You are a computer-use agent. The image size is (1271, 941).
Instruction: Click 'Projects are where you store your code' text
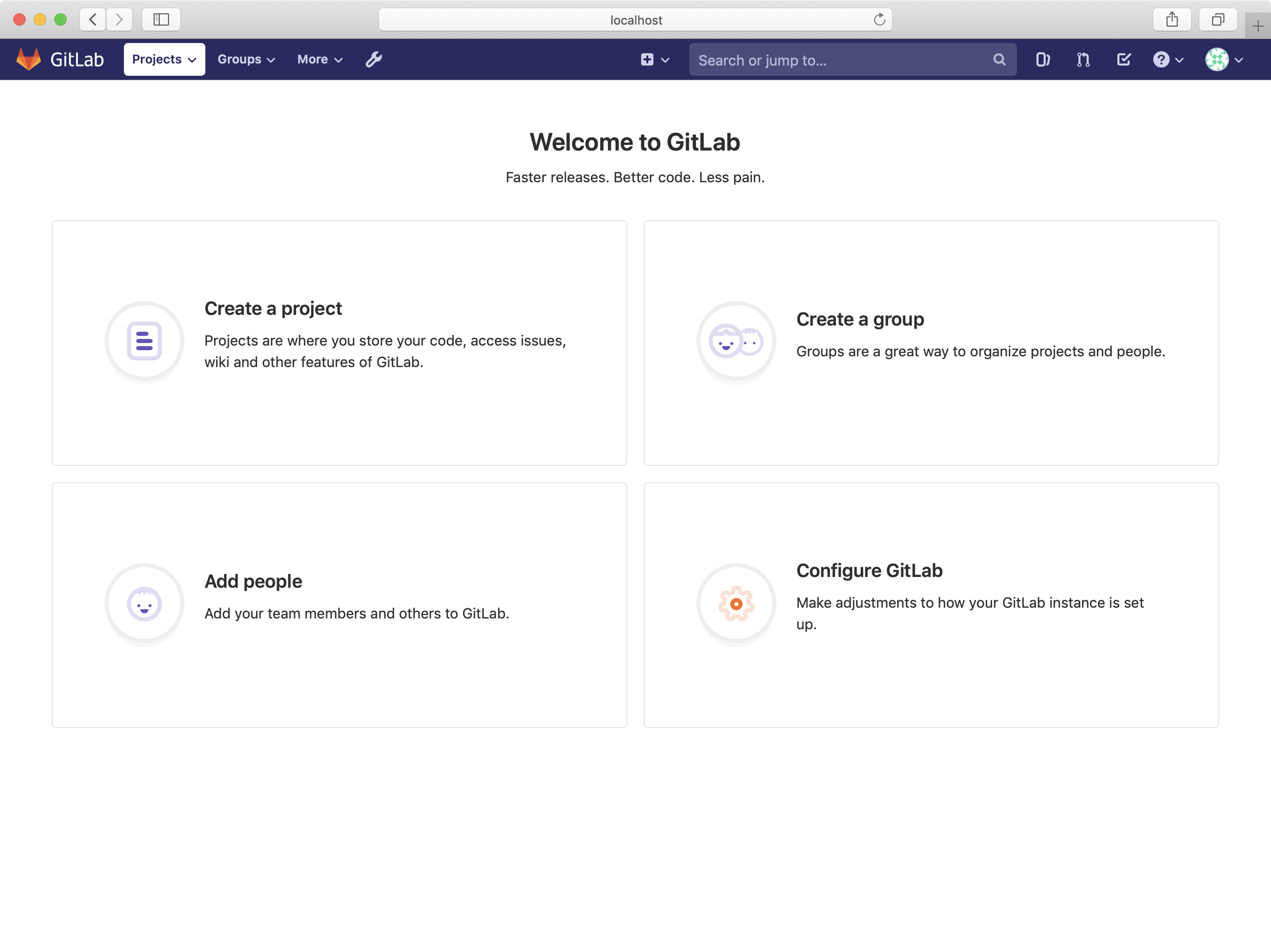pos(385,351)
